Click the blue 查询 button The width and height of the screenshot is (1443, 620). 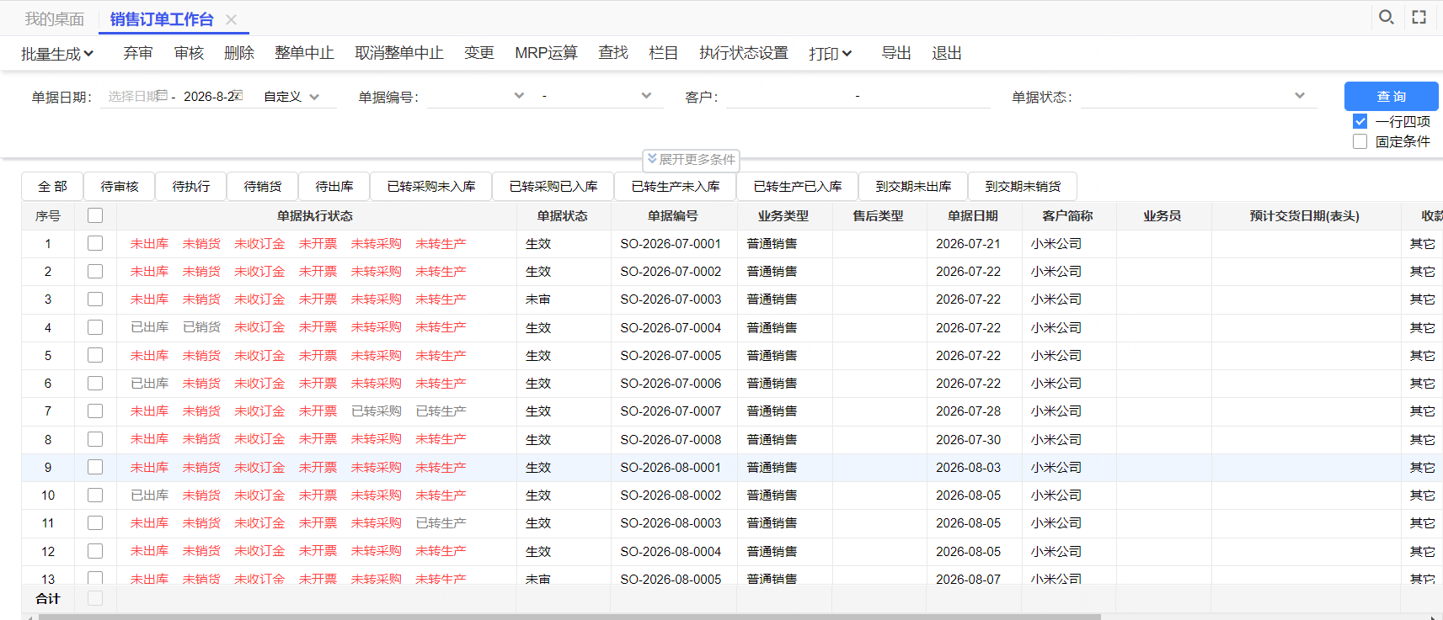pos(1391,96)
